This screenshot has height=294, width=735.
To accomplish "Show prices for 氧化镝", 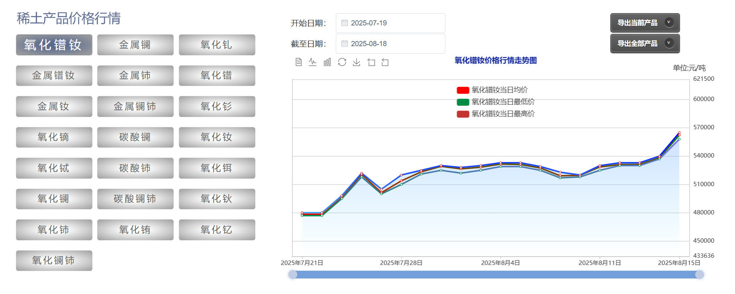I will coord(54,137).
